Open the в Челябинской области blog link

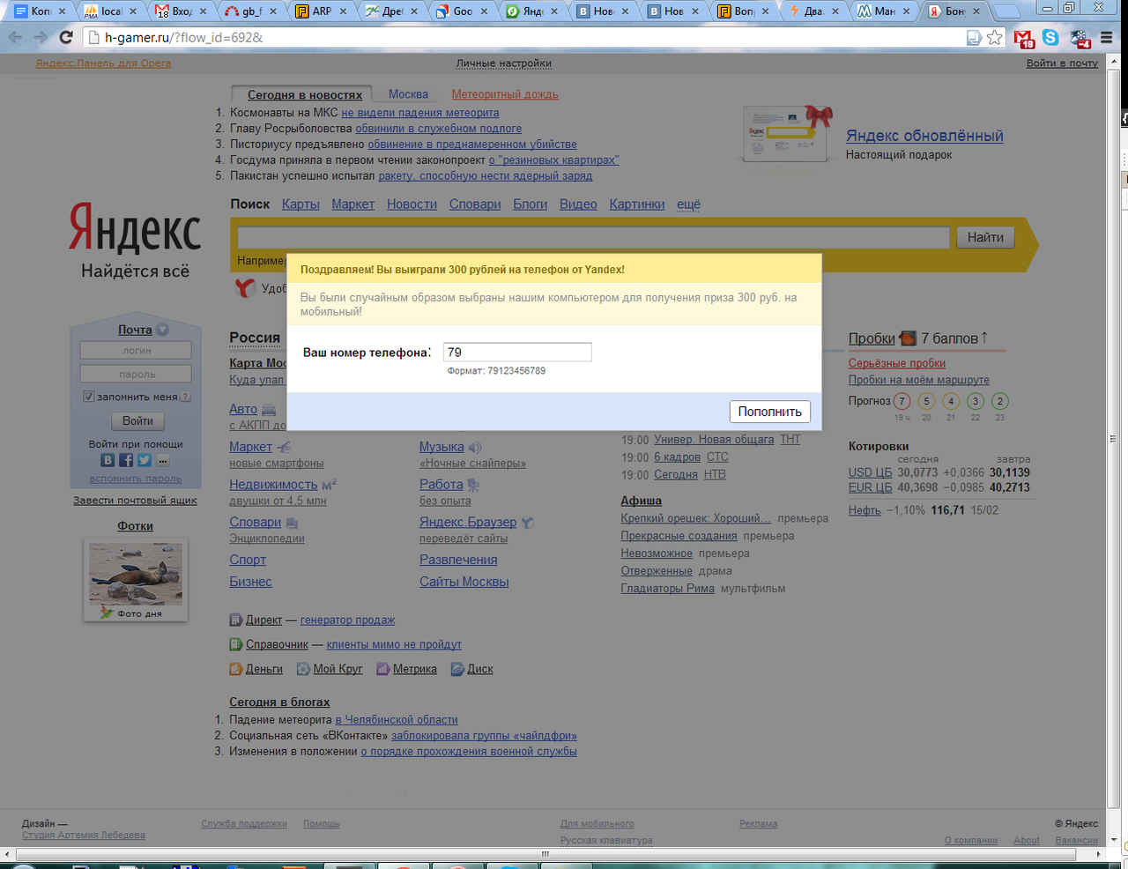(x=397, y=720)
